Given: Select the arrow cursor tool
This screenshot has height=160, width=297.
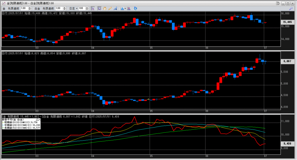Looking at the screenshot, I should point(99,8).
